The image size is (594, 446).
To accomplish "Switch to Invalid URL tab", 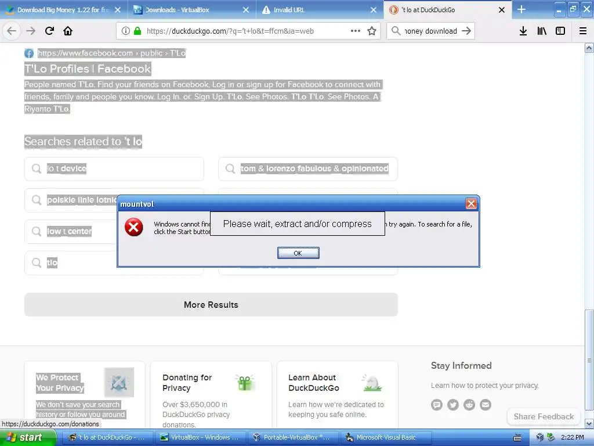I will [320, 10].
